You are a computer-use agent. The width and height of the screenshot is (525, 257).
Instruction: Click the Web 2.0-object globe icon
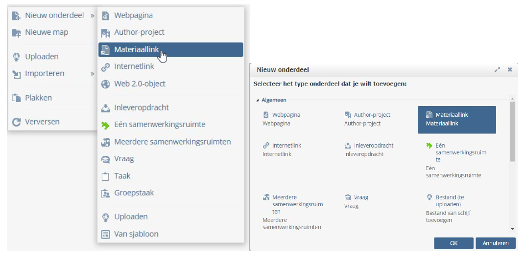(x=105, y=84)
